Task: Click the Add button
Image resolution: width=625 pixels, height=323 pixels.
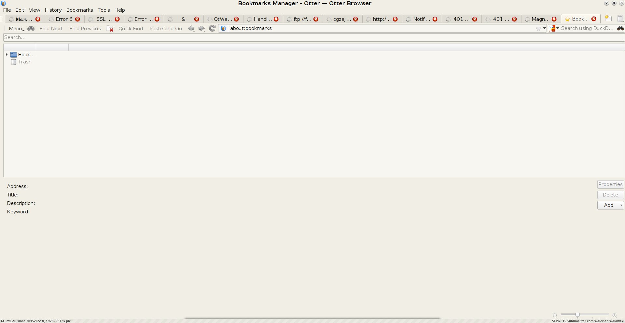Action: (608, 205)
